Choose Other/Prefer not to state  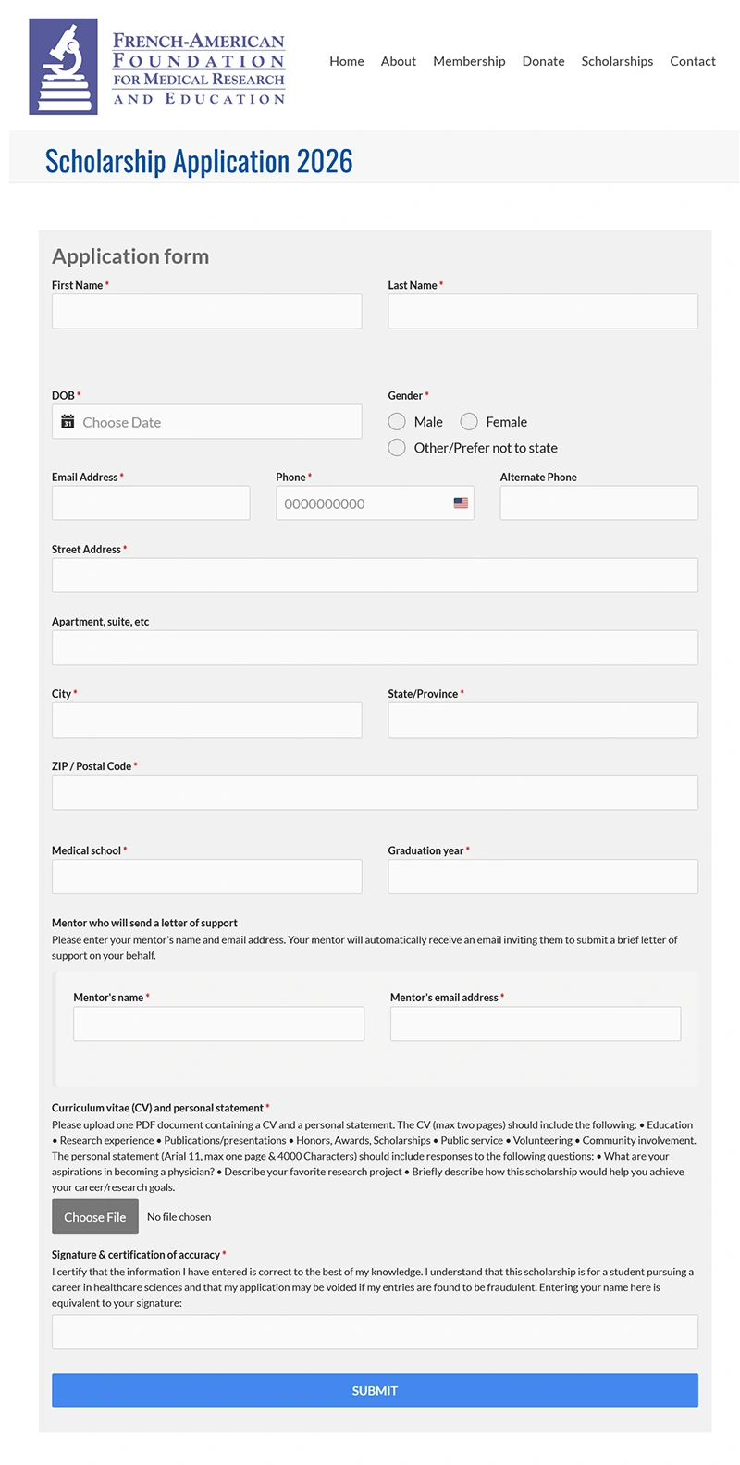[397, 448]
